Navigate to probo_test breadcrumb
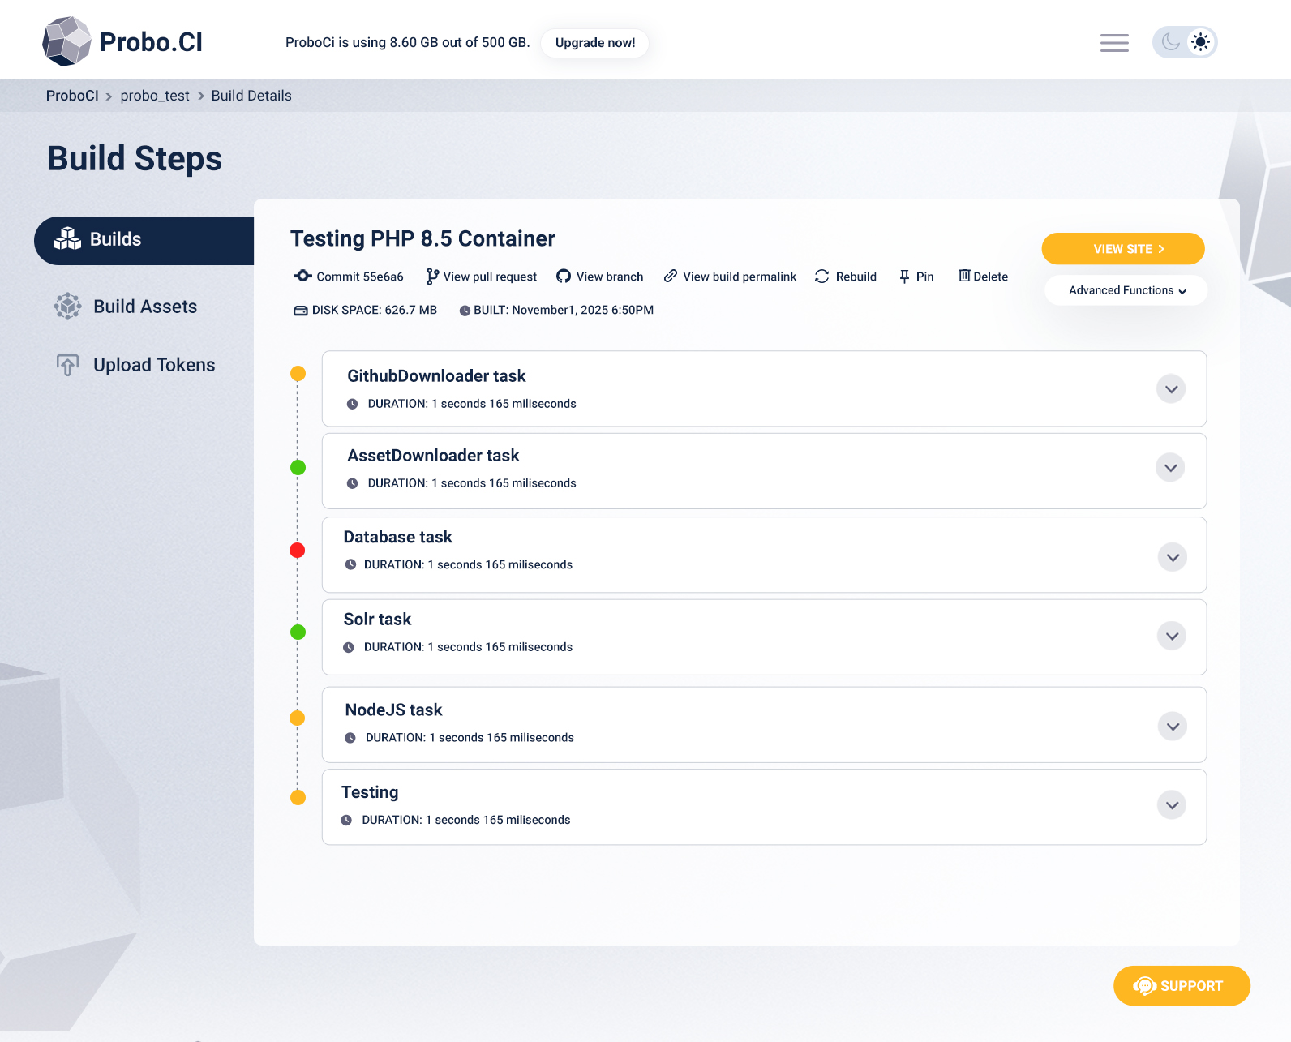The width and height of the screenshot is (1291, 1042). click(x=155, y=96)
